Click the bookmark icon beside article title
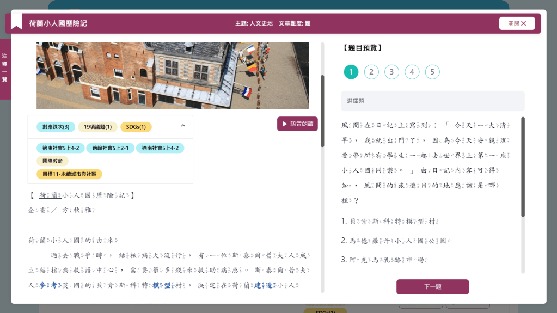 click(16, 24)
